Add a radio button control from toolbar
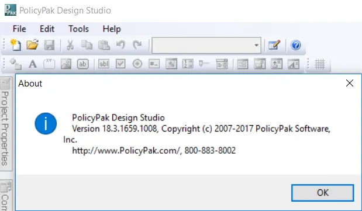362x211 pixels. [x=137, y=64]
